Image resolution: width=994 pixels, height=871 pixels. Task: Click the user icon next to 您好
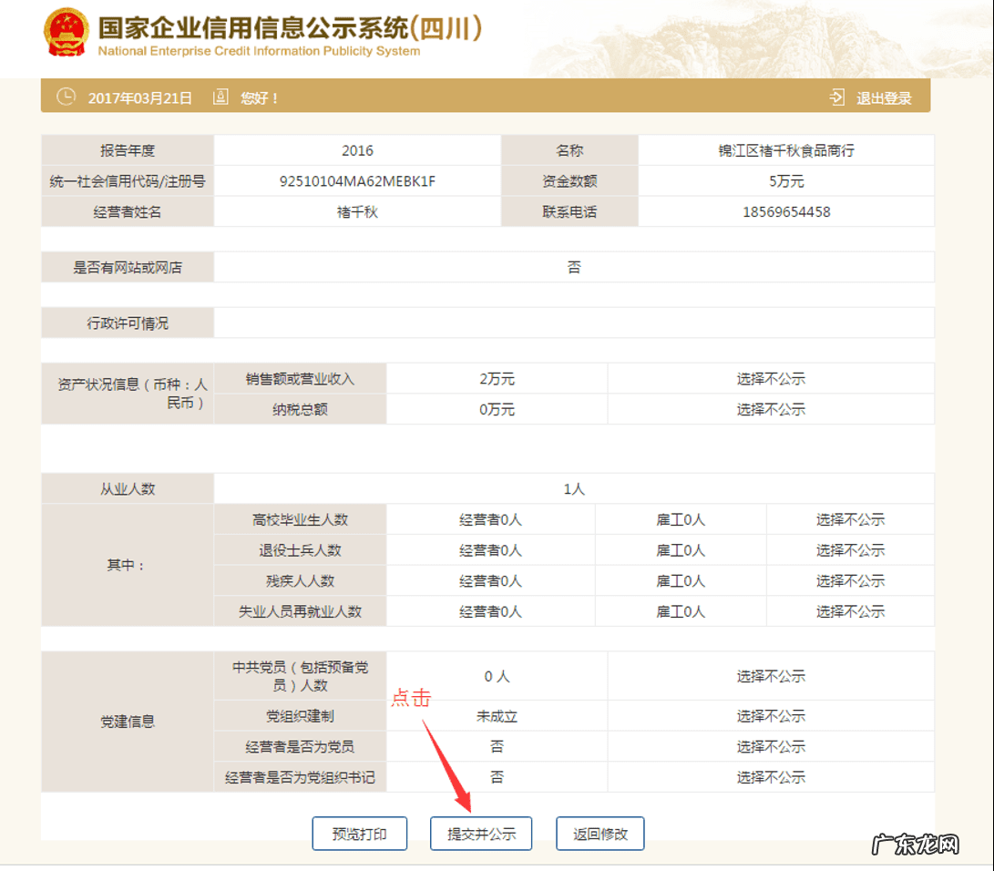[220, 97]
